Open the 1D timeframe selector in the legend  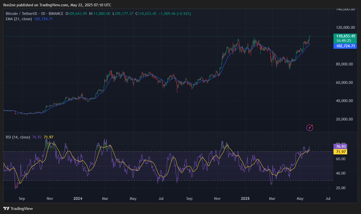43,13
